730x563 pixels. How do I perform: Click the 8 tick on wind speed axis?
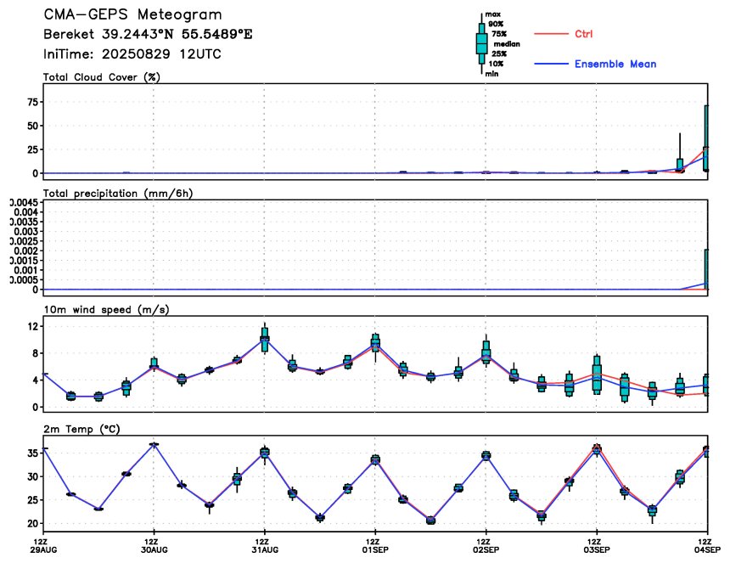click(x=36, y=353)
